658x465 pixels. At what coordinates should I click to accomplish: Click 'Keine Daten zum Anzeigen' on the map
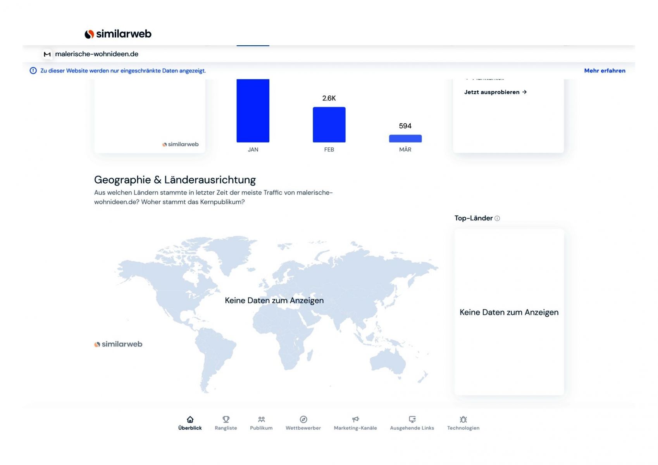274,301
